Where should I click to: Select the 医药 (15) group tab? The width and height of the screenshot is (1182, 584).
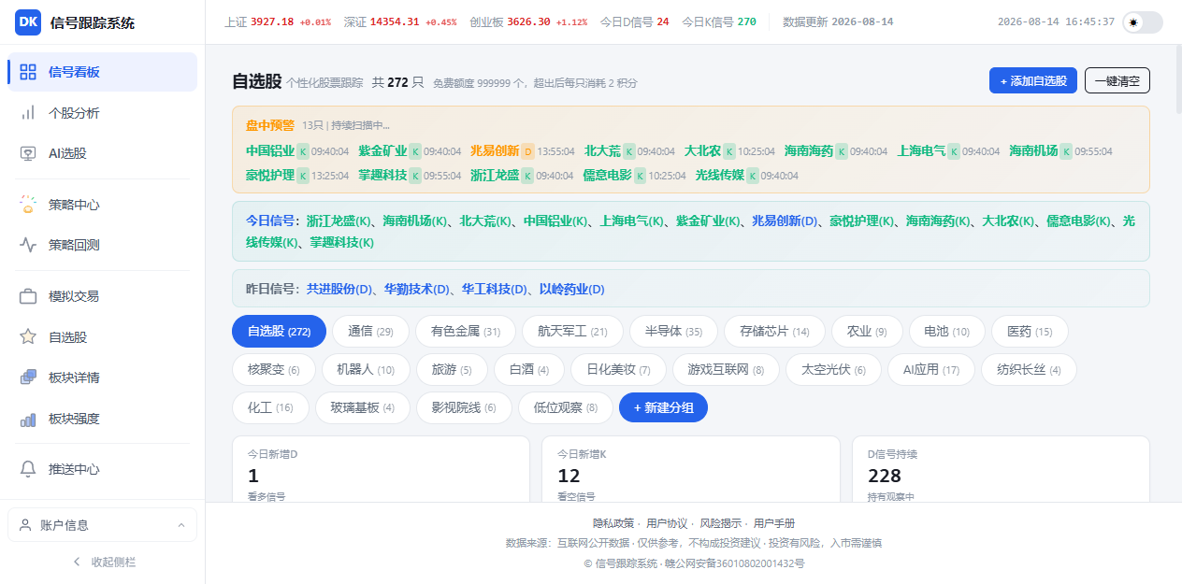[x=1030, y=331]
